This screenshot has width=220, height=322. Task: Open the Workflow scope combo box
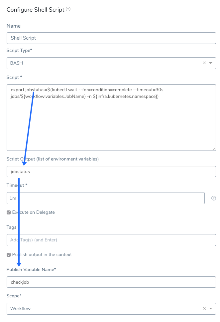coord(111,308)
